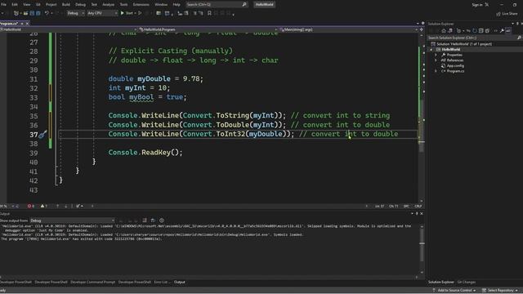Click the Output window vertical scrollbar

422,249
